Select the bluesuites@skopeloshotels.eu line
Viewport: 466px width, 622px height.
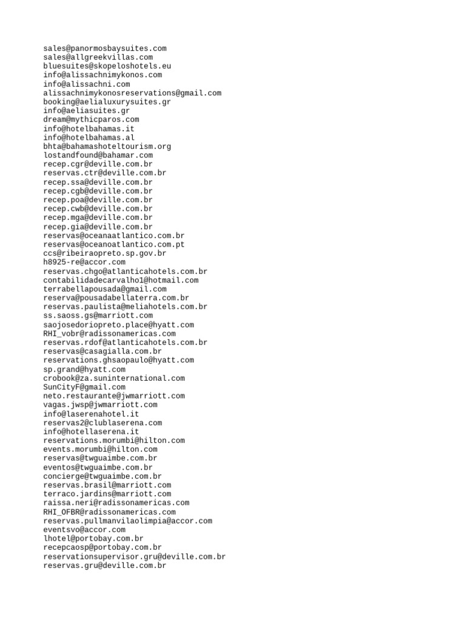107,66
